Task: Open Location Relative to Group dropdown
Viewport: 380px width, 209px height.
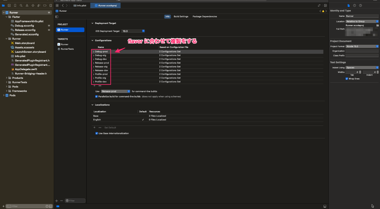Action: (362, 21)
